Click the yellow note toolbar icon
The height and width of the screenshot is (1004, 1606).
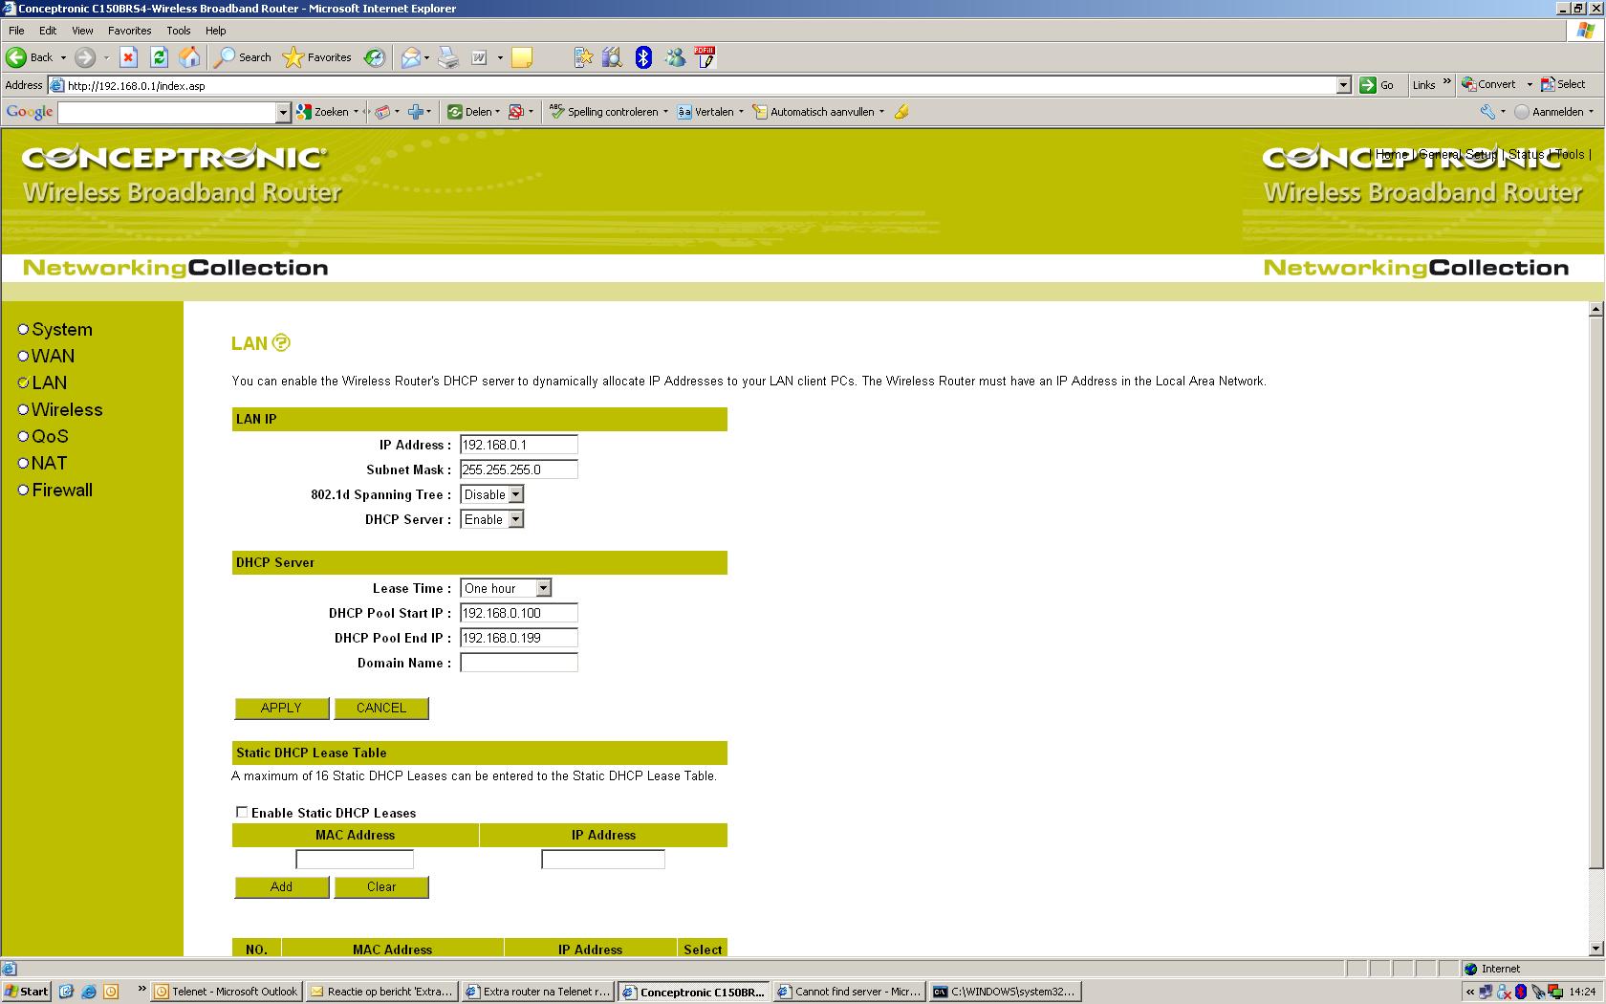point(522,57)
